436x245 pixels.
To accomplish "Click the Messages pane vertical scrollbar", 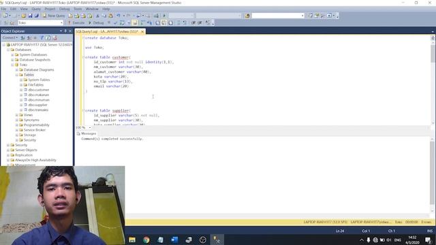I will coord(433,175).
